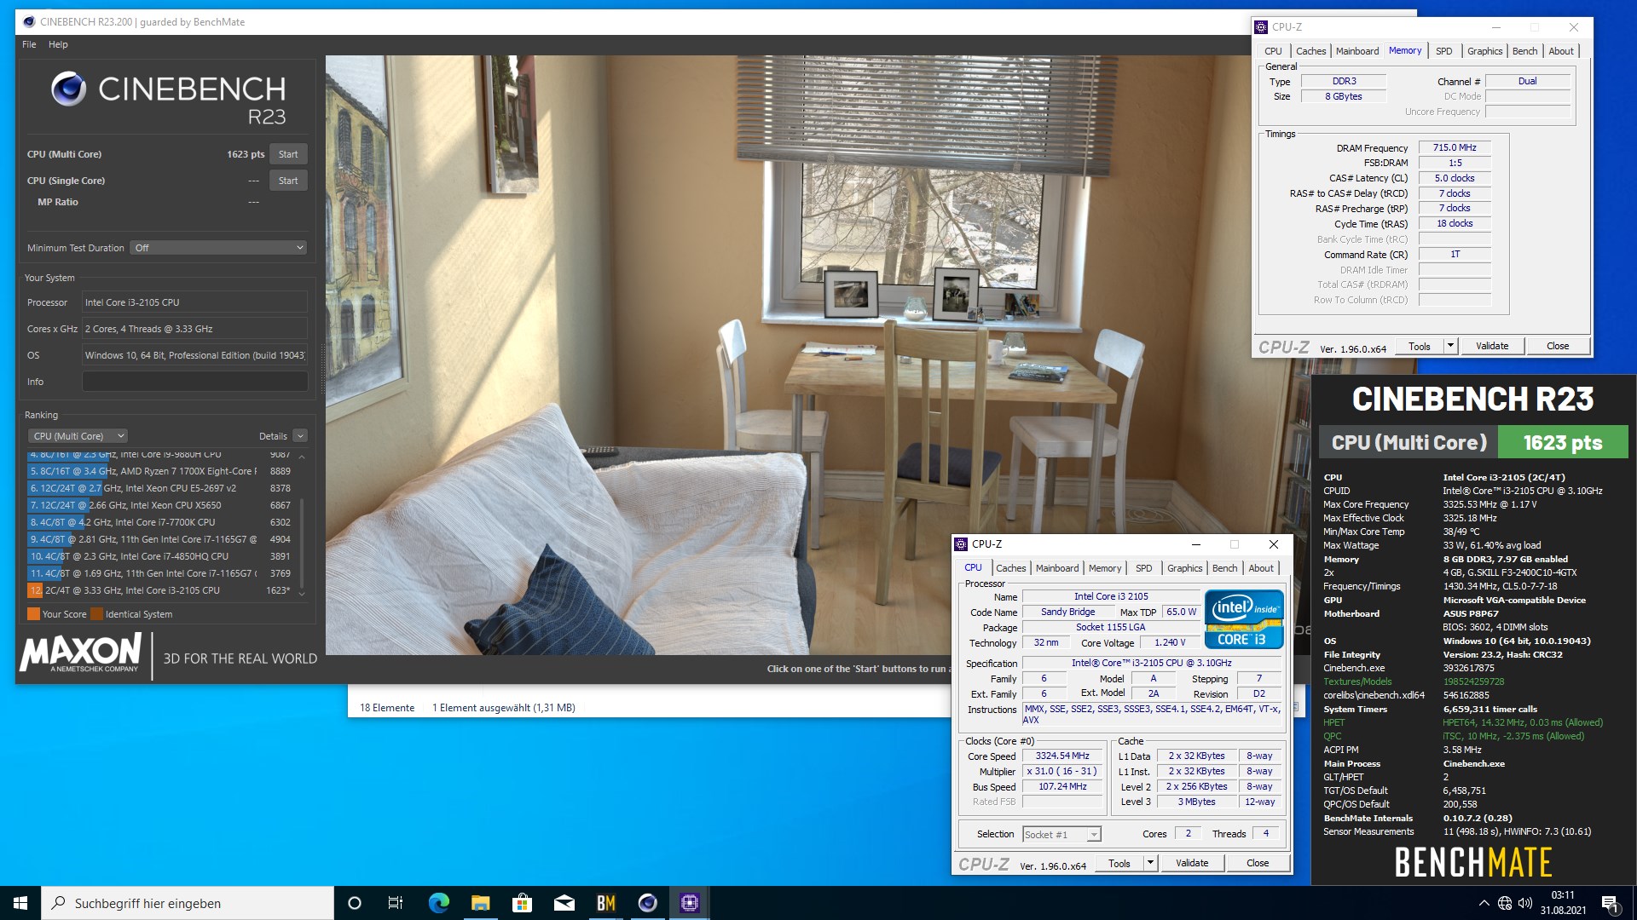Start the CPU Single Core test
Image resolution: width=1637 pixels, height=920 pixels.
coord(288,181)
